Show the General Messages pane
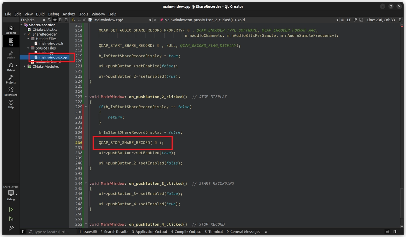 [243, 232]
